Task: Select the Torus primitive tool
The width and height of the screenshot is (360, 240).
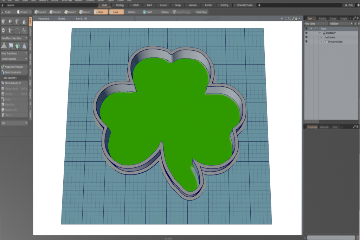Action: point(4,31)
